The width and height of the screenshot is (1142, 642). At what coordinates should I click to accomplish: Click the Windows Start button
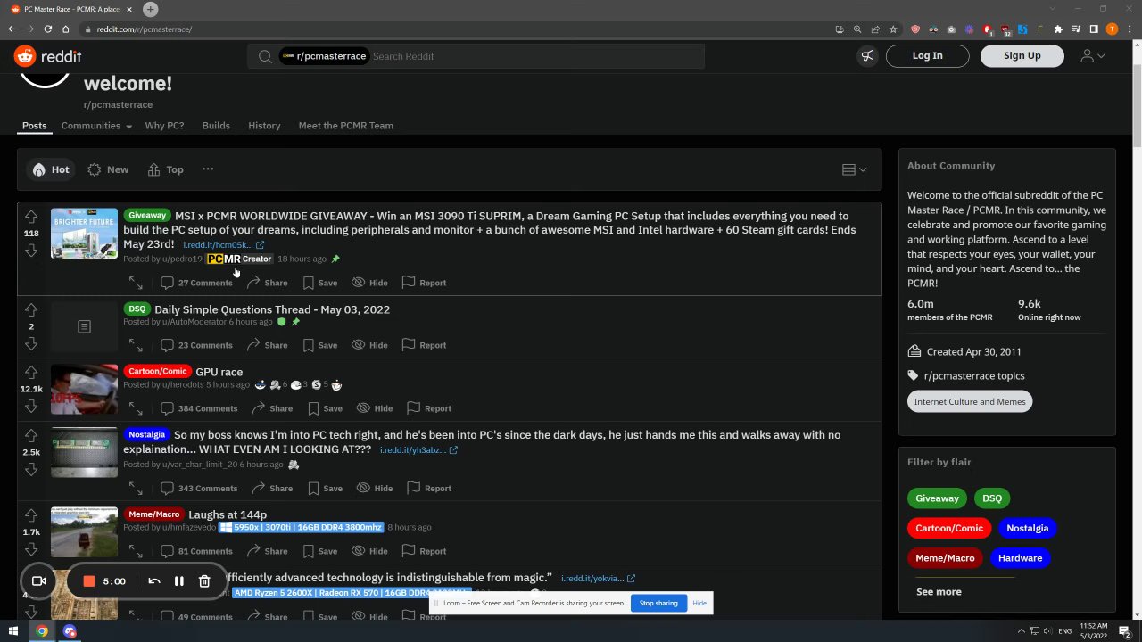click(x=13, y=631)
